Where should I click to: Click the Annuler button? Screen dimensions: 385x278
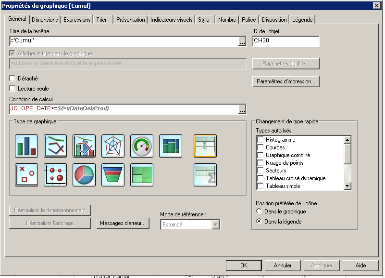(283, 265)
